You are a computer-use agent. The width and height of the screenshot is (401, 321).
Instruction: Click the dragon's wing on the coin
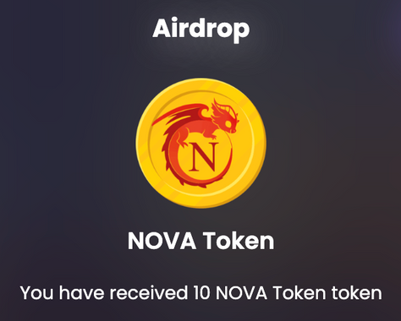(180, 115)
